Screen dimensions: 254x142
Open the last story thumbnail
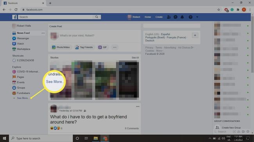pos(129,80)
